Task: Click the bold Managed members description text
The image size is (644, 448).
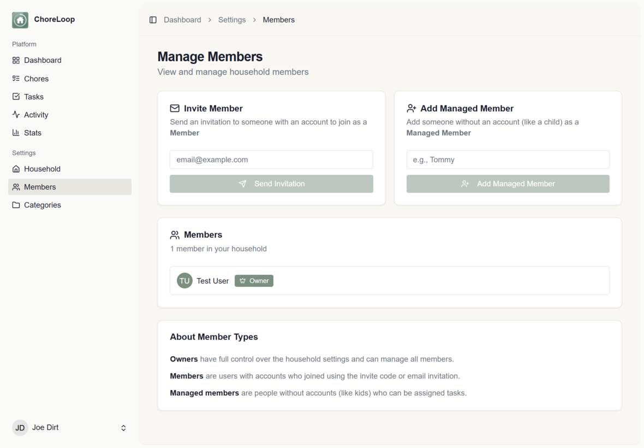Action: 204,393
